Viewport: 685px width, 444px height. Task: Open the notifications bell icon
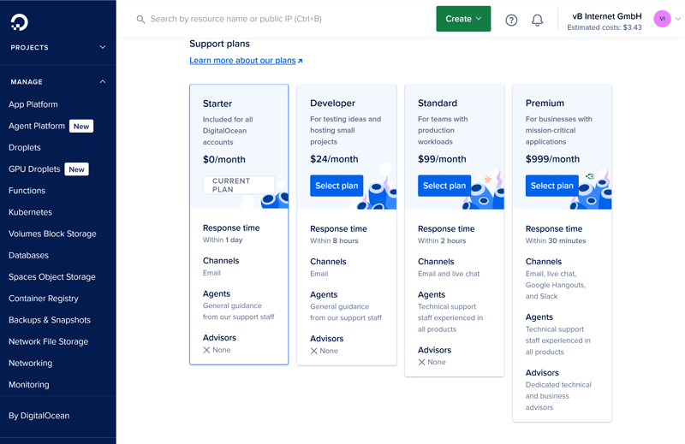coord(538,20)
